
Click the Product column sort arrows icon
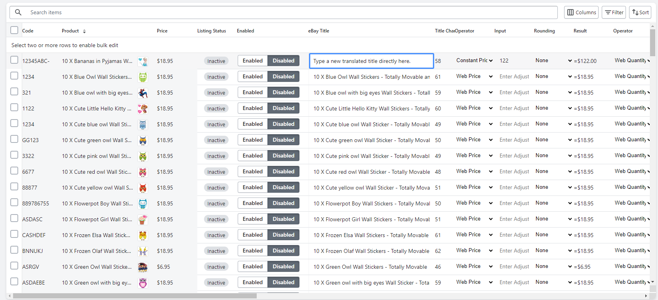coord(84,31)
